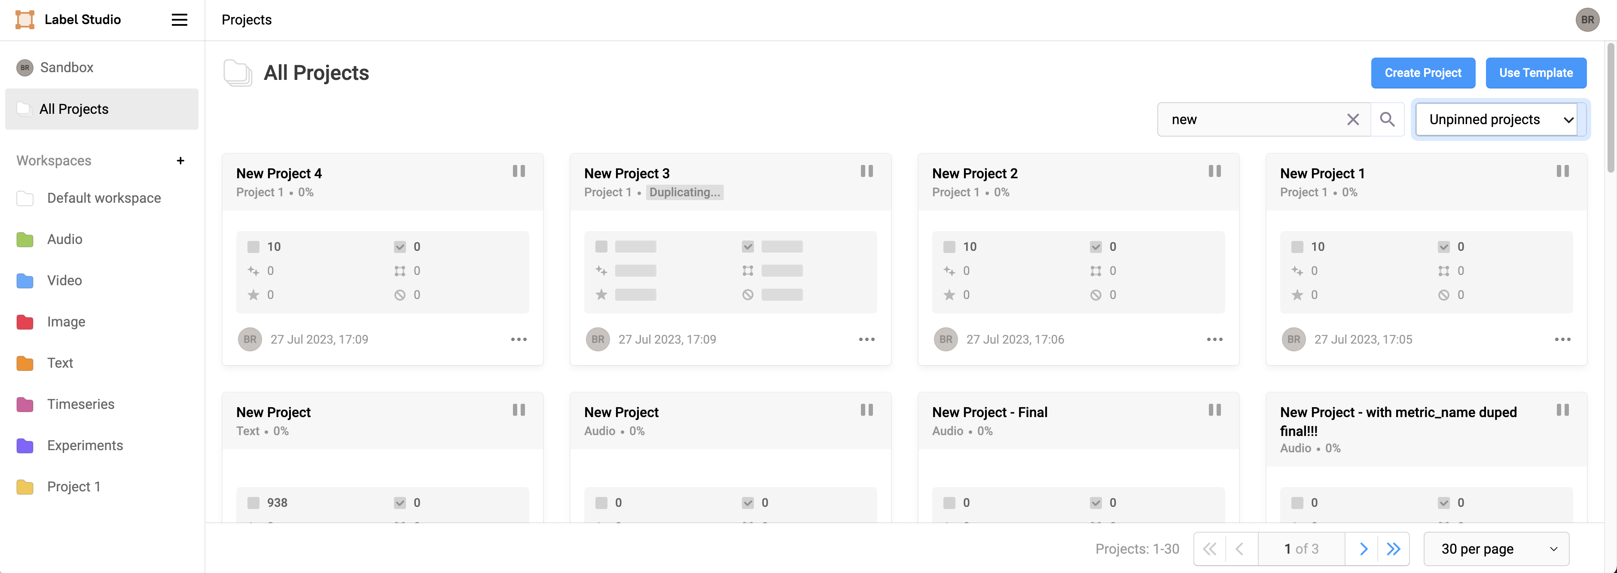Click the Create Project button

tap(1422, 73)
